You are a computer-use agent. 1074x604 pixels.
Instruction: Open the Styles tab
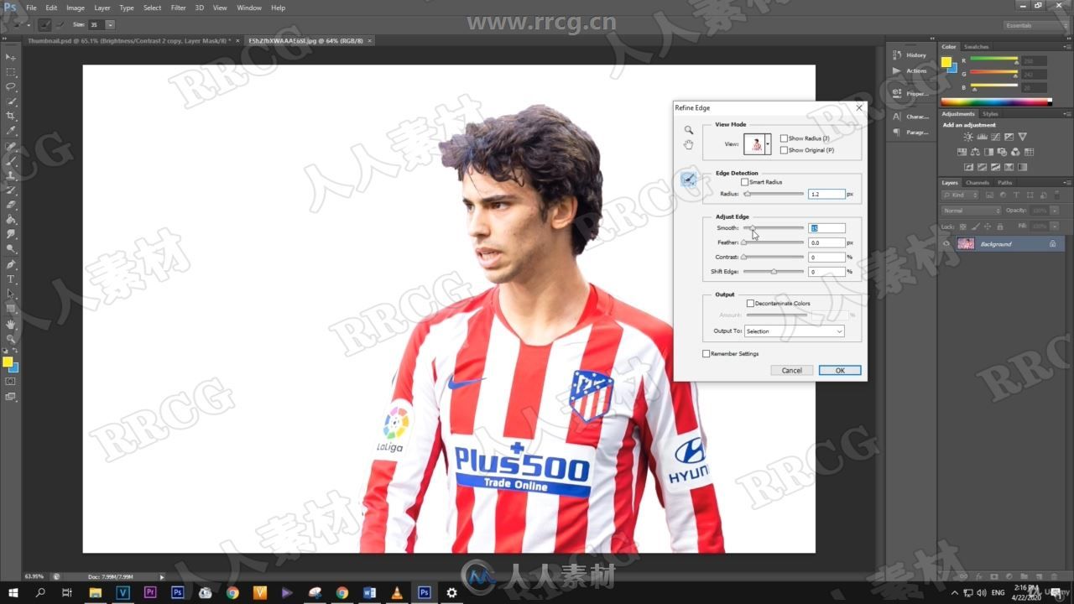pyautogui.click(x=990, y=113)
